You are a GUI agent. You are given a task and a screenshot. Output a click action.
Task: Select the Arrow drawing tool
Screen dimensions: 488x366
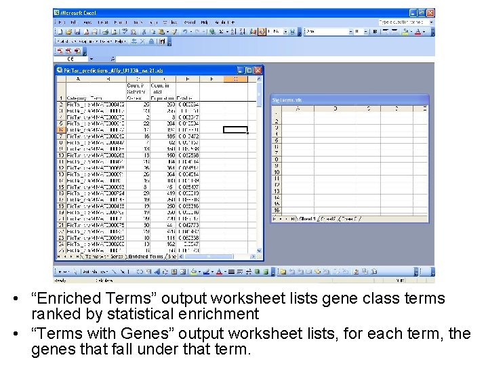click(x=123, y=272)
